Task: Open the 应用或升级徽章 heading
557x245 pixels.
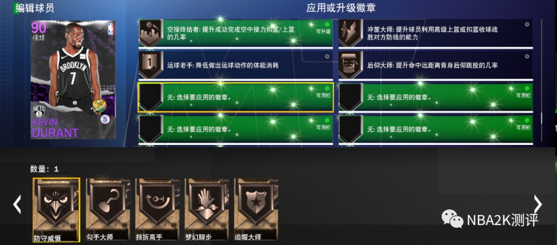Action: [x=341, y=8]
